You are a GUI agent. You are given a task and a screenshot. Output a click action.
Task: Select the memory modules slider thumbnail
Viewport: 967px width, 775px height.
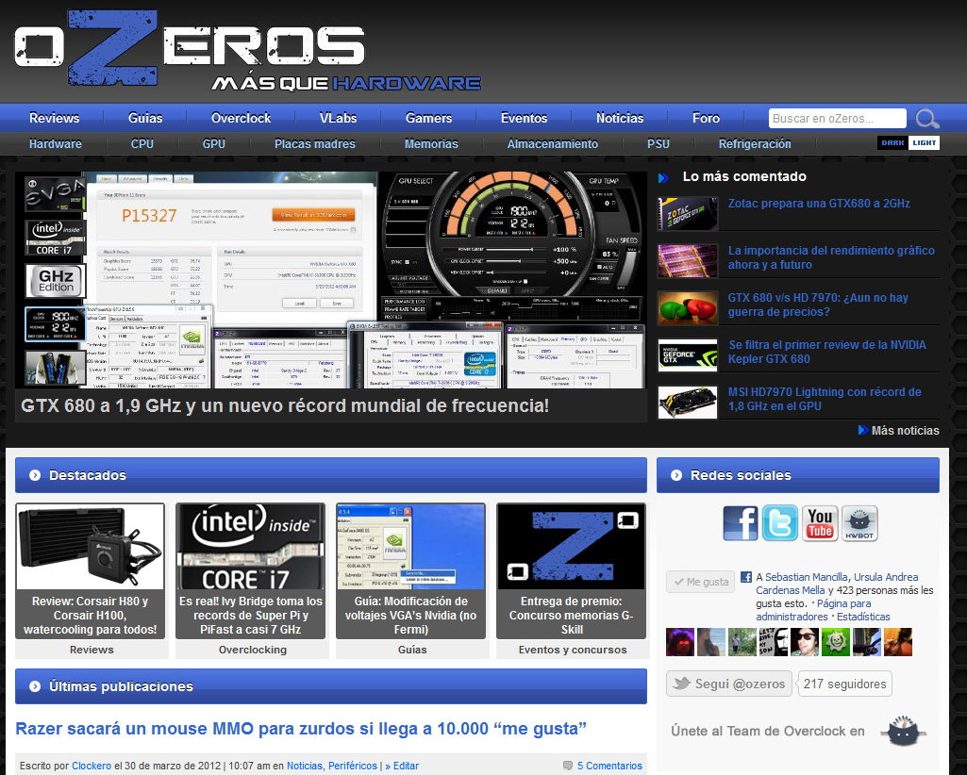(55, 367)
